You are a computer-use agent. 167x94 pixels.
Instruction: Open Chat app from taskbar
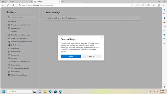40,92
